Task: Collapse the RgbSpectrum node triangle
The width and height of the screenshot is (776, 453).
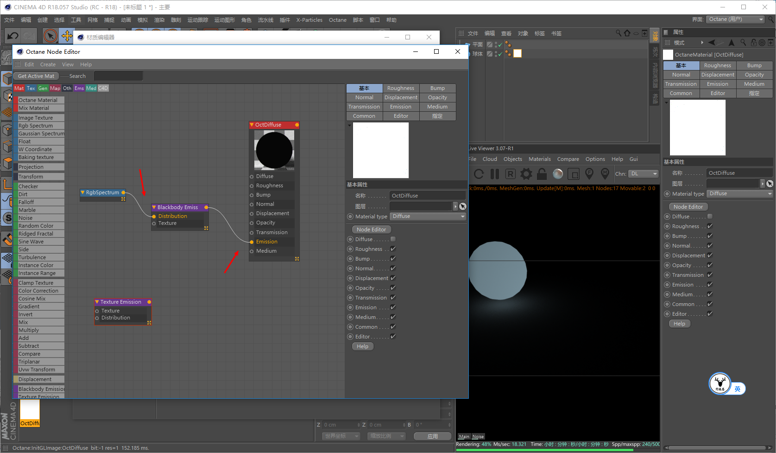Action: click(x=82, y=192)
